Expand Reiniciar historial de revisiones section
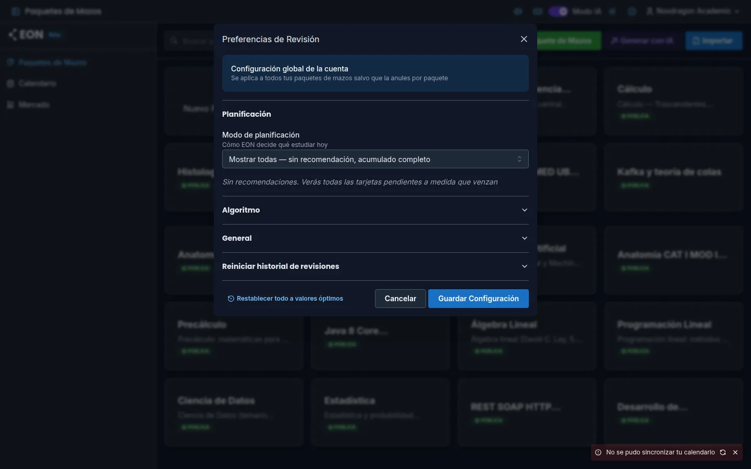This screenshot has height=469, width=751. coord(375,266)
